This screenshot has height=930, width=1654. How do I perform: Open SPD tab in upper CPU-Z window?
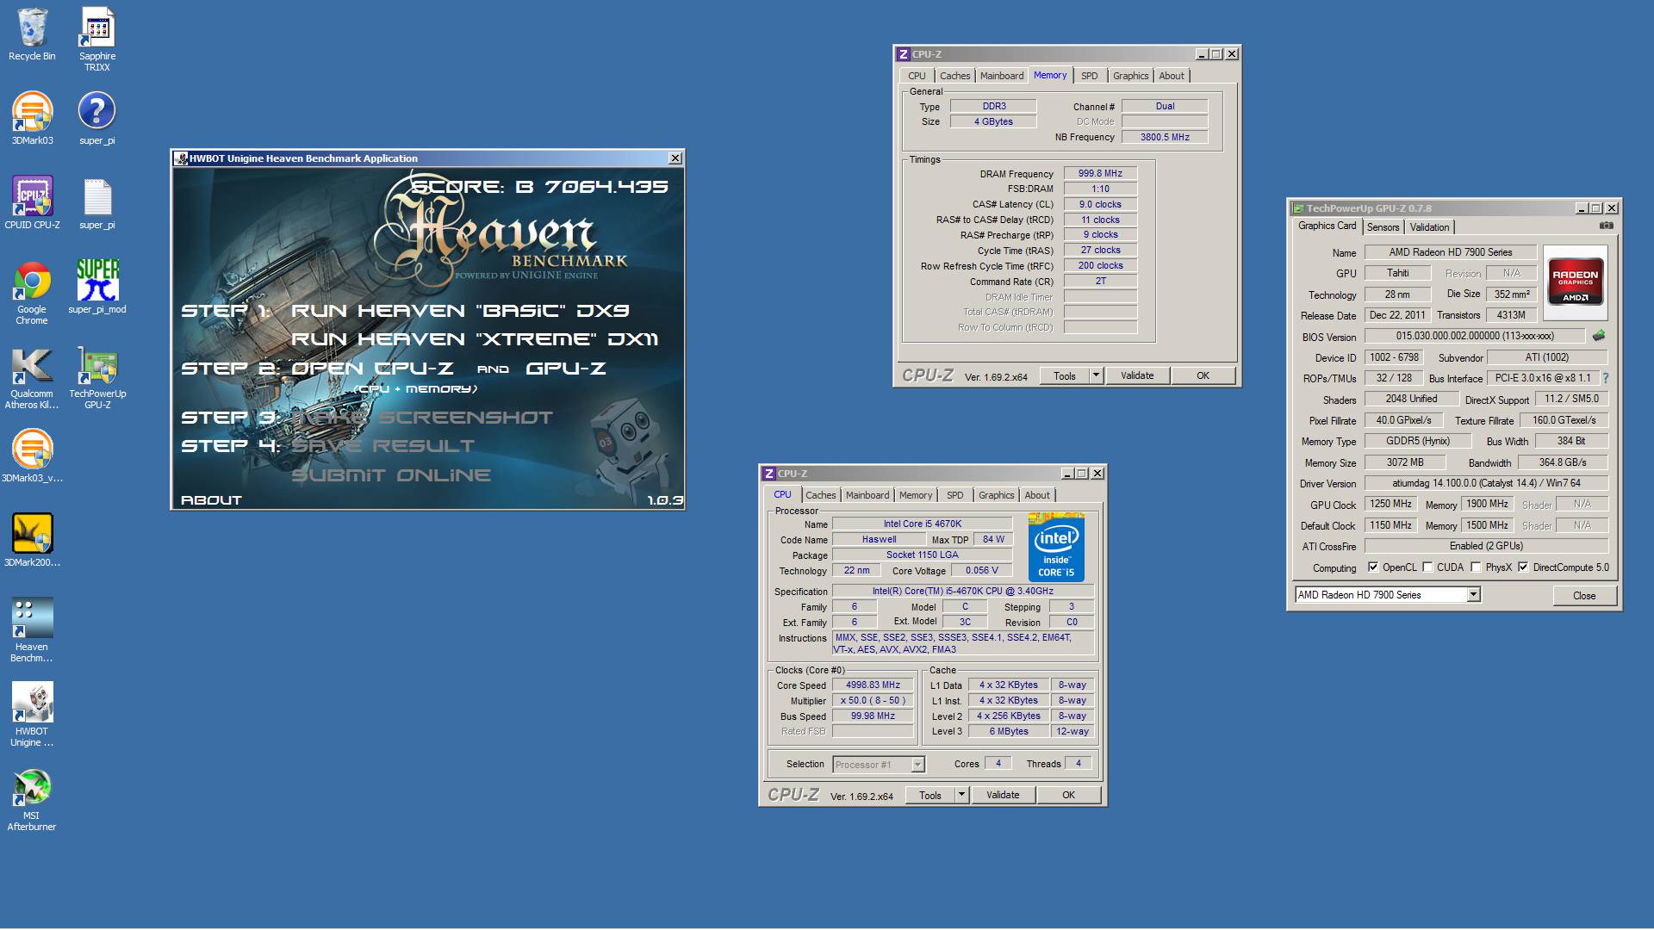coord(1090,76)
